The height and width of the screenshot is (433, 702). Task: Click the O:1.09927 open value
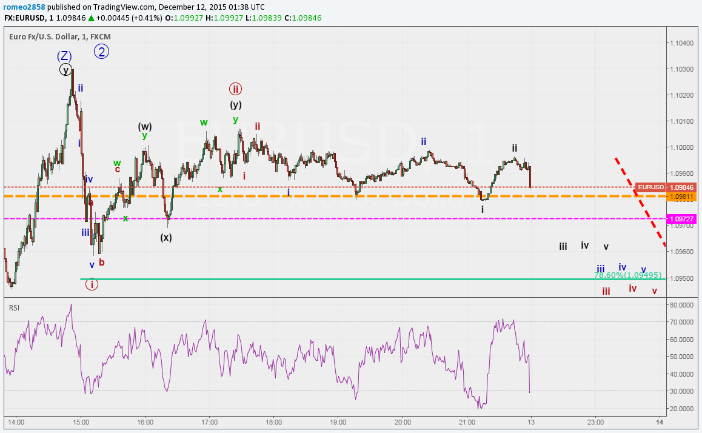[184, 18]
